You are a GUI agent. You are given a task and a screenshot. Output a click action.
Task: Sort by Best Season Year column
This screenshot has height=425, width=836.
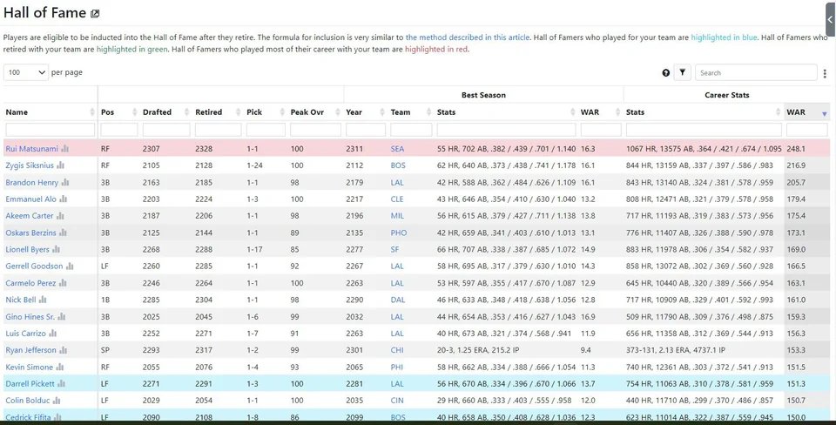366,112
